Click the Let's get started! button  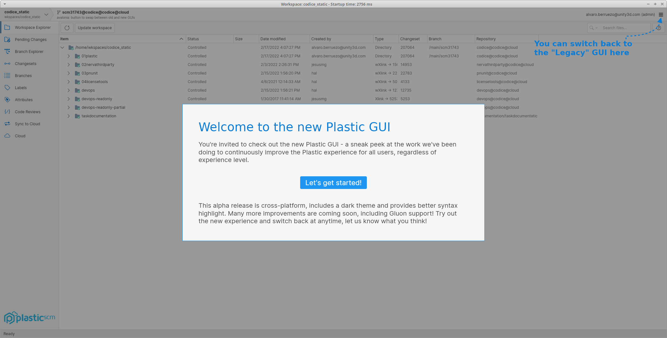(x=333, y=183)
